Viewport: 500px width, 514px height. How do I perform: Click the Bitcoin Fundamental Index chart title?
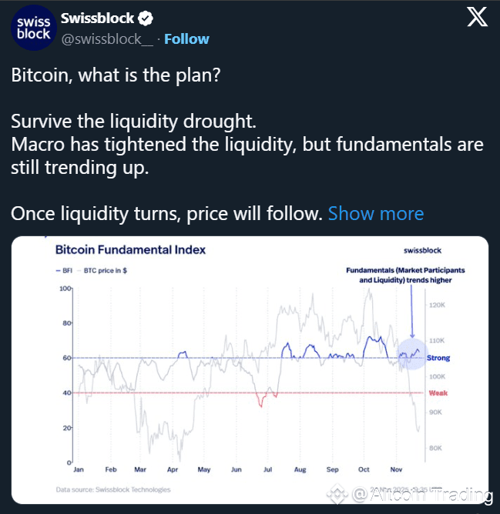click(x=130, y=250)
